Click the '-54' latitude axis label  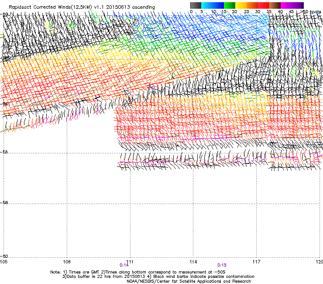coord(4,104)
